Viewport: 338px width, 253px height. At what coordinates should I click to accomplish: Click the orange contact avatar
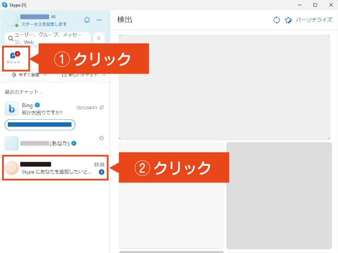(11, 168)
